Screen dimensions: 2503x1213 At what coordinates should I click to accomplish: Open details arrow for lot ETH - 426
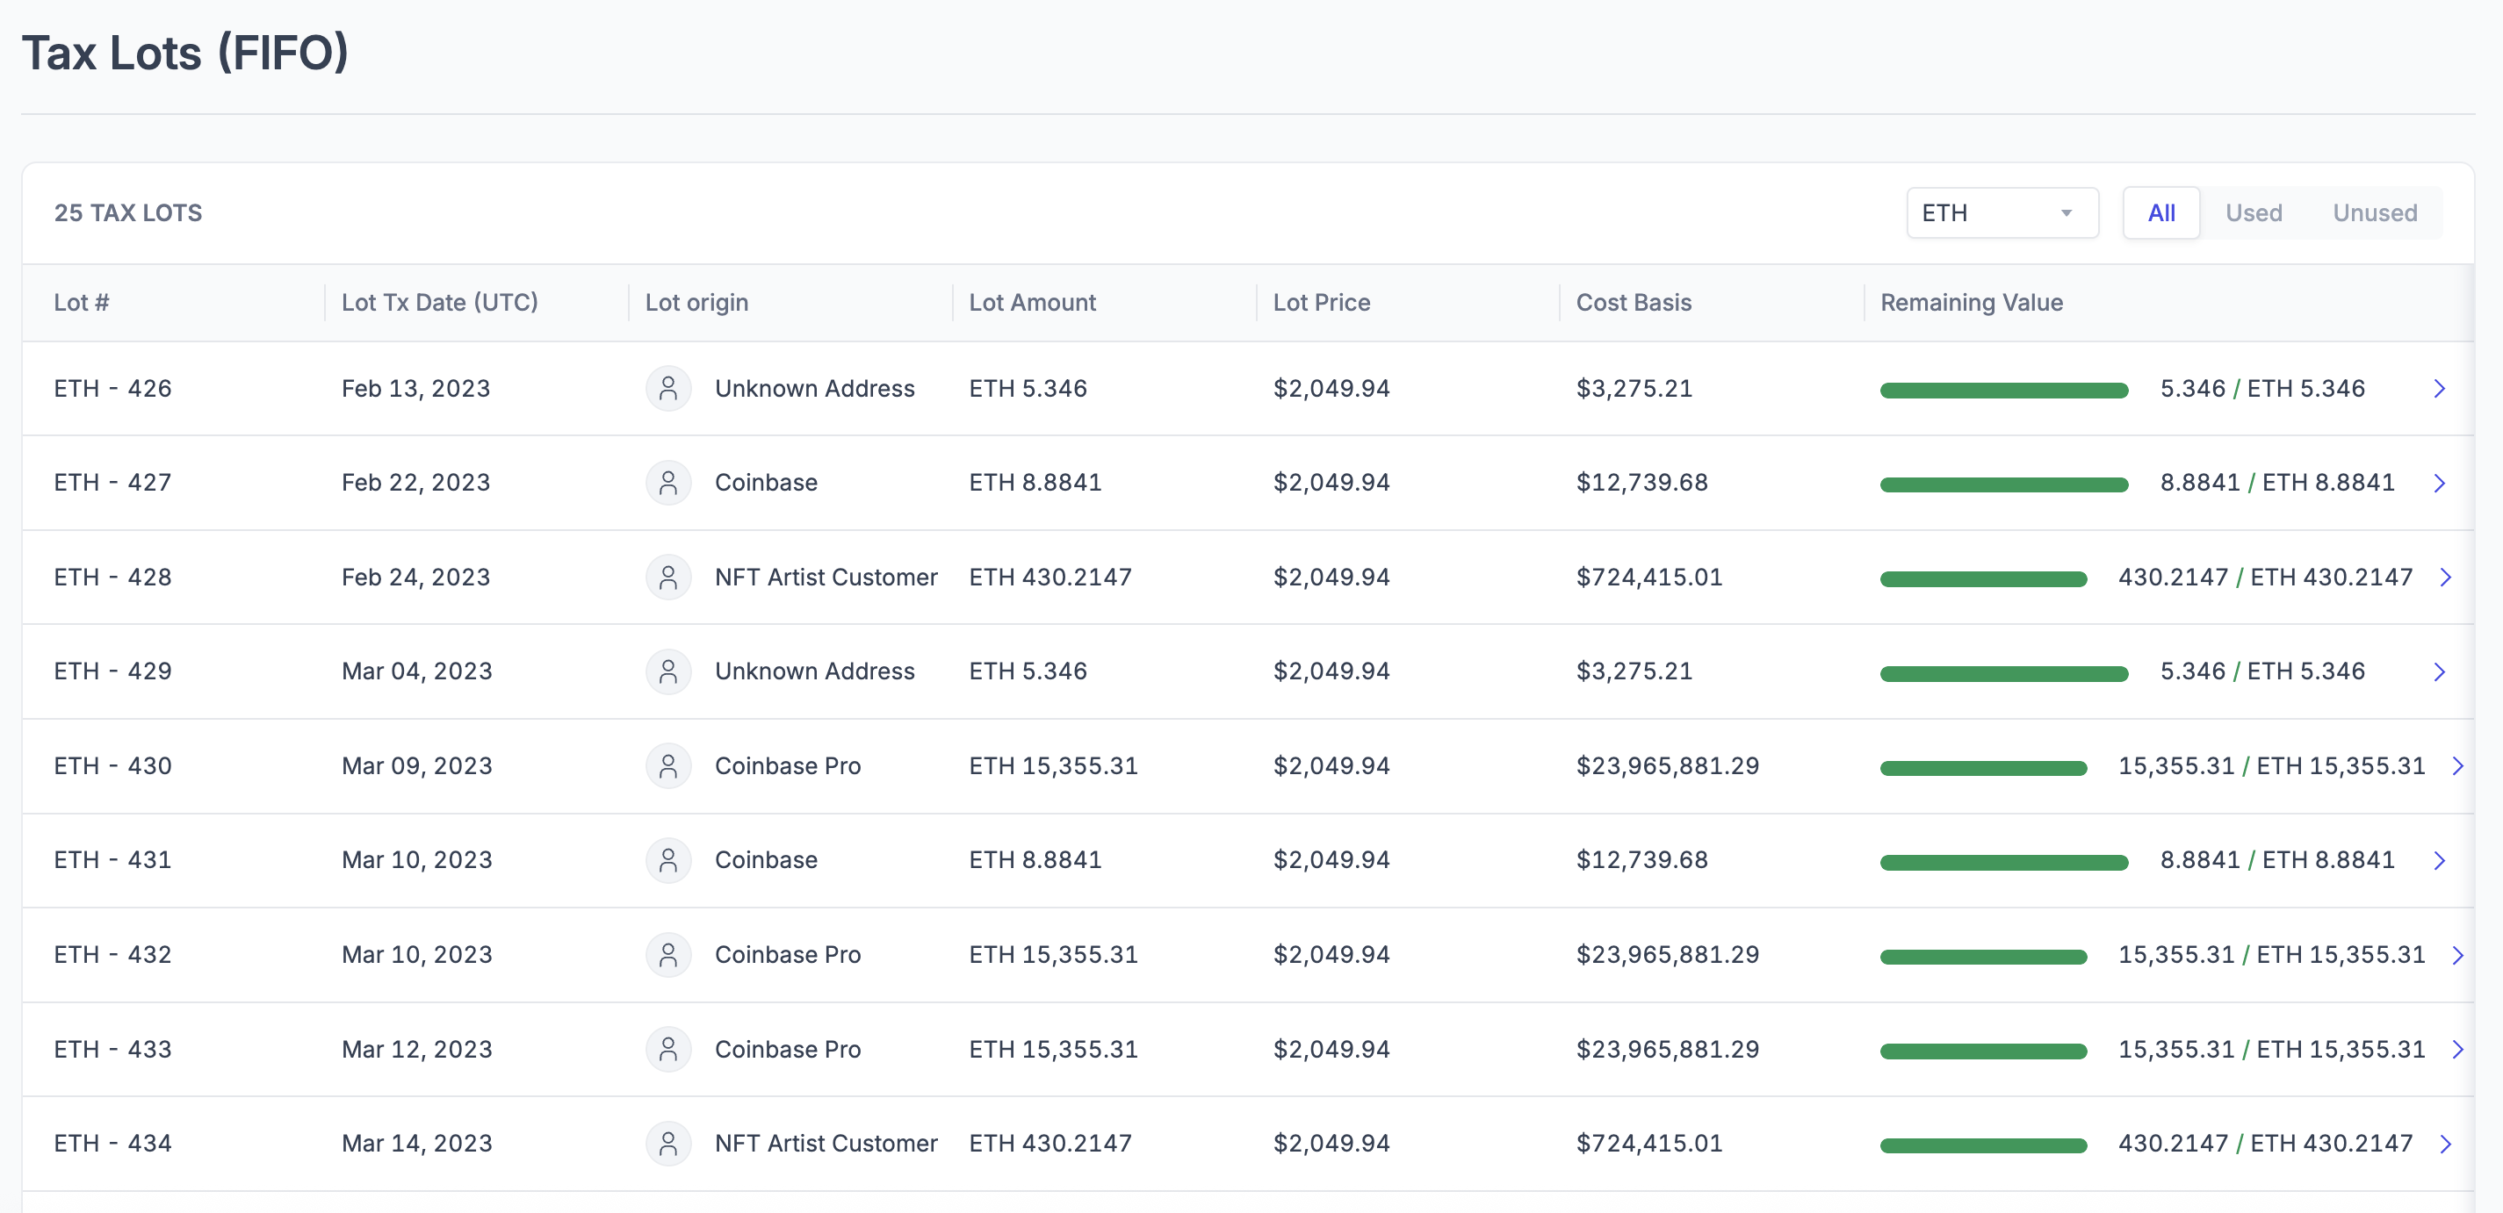(2439, 389)
